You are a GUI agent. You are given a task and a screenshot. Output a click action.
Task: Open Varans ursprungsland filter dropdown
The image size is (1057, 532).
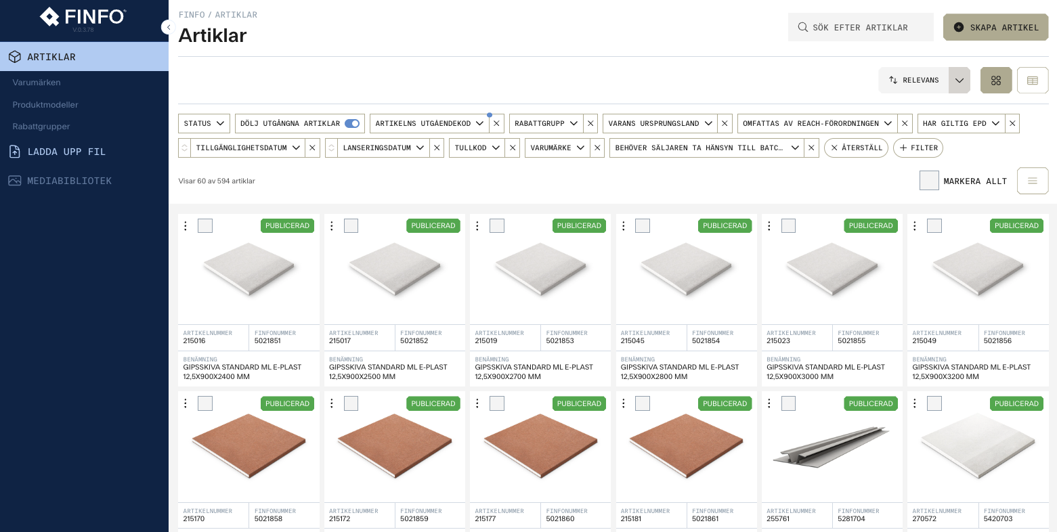tap(660, 123)
